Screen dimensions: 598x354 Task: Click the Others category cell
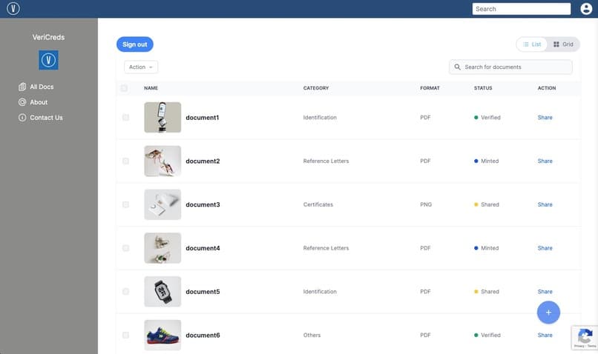[x=312, y=335]
